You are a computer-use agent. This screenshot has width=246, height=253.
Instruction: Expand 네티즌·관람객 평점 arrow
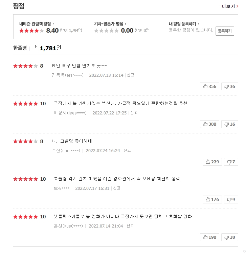click(x=53, y=24)
